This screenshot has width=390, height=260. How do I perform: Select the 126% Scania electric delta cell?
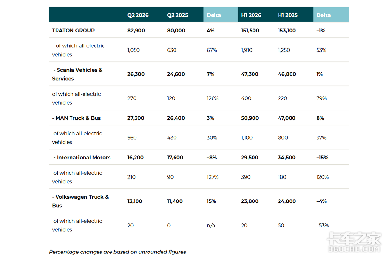pos(213,98)
